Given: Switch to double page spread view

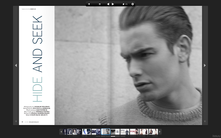Looking at the screenshot, I should click(126, 4).
